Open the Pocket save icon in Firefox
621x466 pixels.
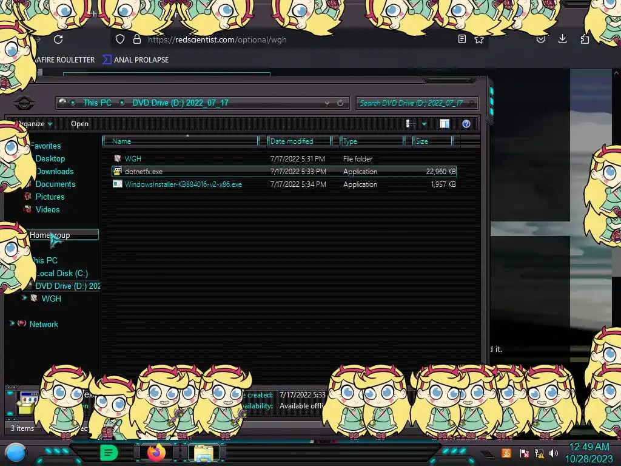coord(540,39)
